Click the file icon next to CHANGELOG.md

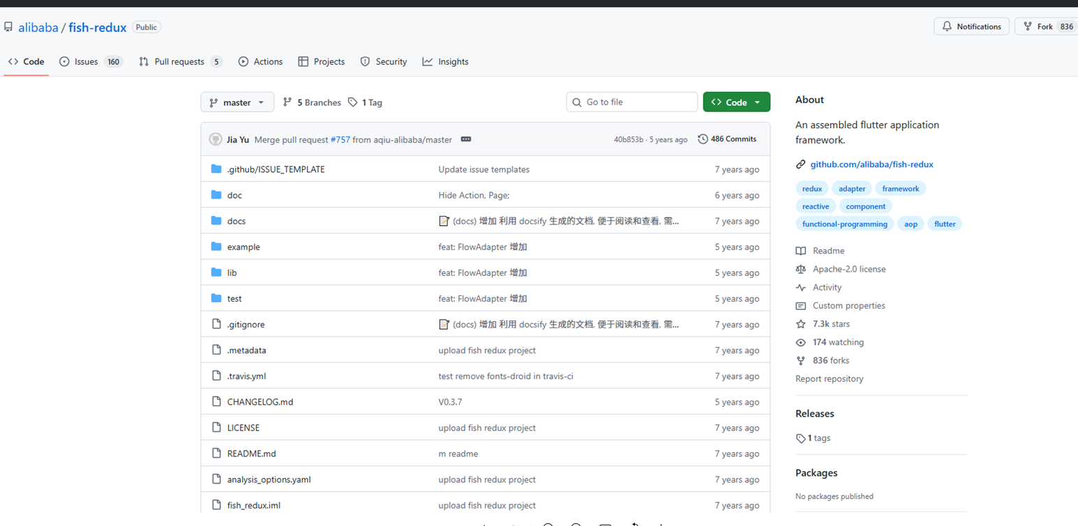point(216,401)
